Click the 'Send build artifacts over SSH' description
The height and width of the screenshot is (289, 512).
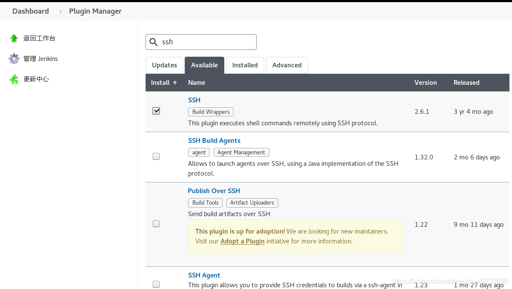[229, 214]
